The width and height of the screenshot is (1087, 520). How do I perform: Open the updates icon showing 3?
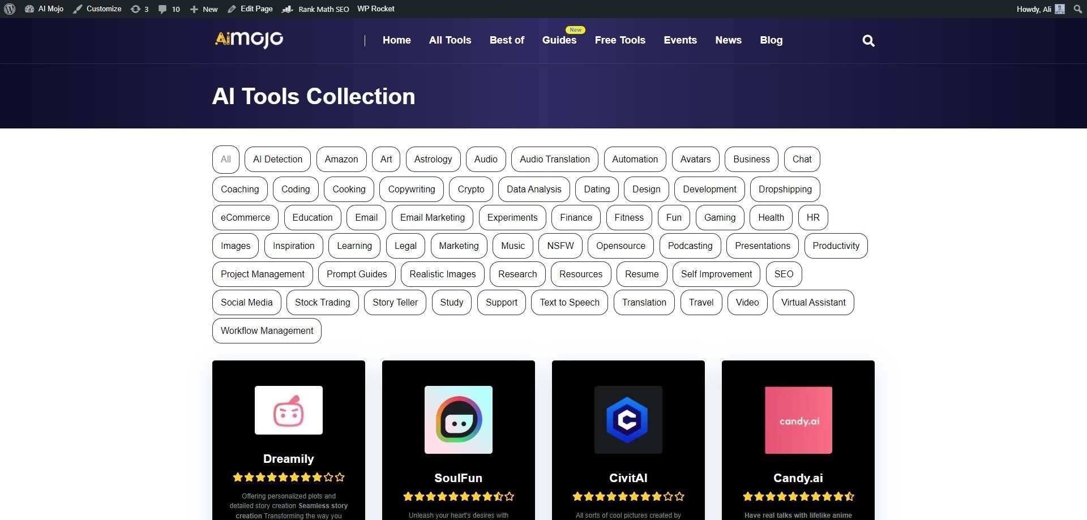[139, 9]
